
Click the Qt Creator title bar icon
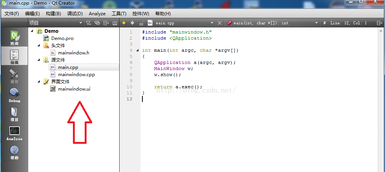point(4,3)
